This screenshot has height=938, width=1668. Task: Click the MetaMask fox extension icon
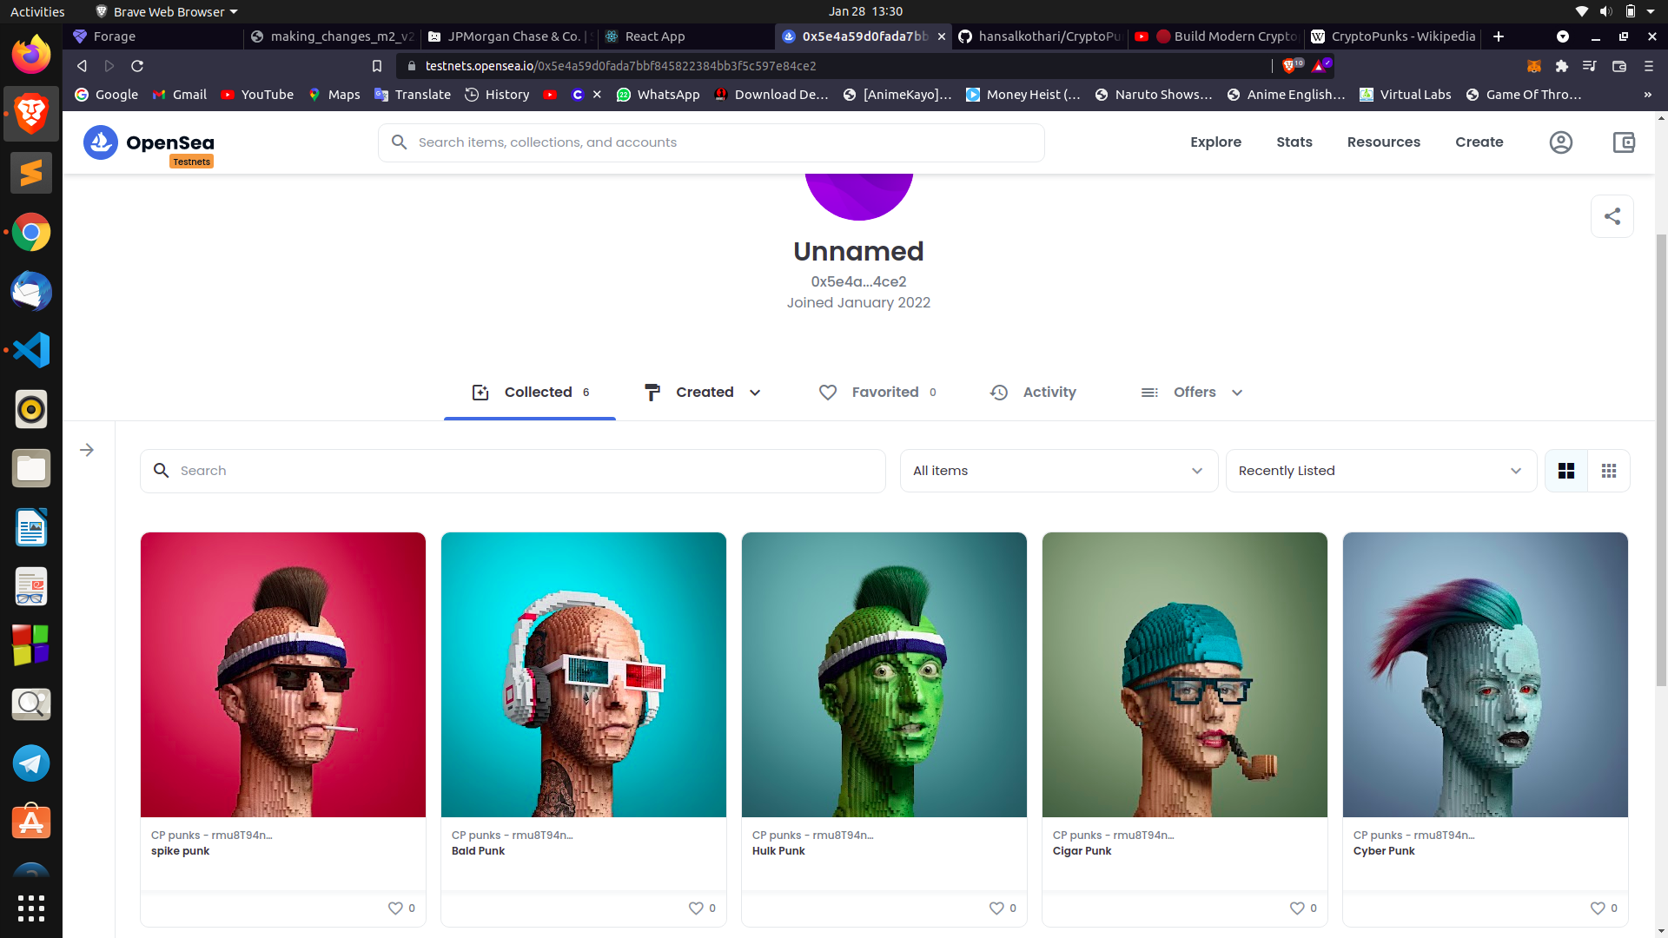point(1534,66)
